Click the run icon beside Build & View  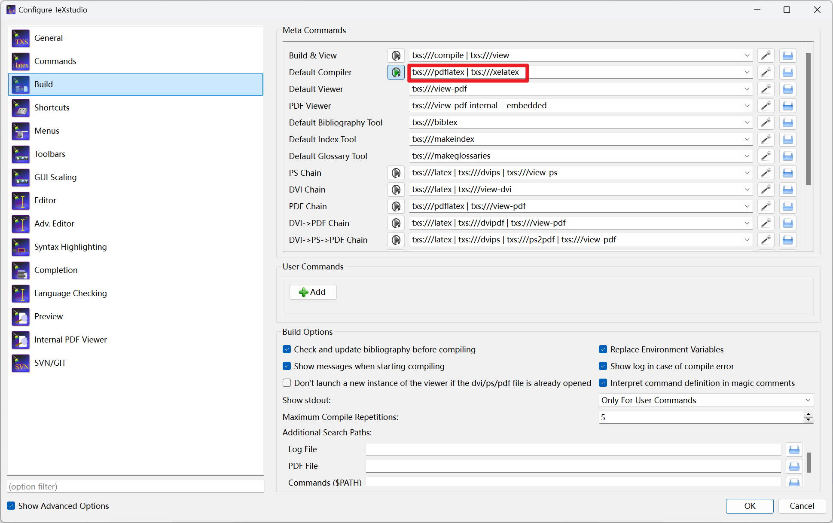point(396,55)
